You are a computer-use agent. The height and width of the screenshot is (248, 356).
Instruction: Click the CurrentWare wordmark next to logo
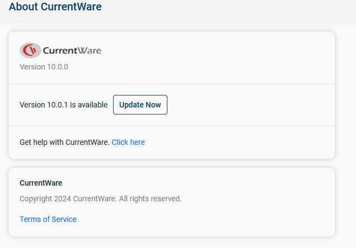pyautogui.click(x=72, y=50)
